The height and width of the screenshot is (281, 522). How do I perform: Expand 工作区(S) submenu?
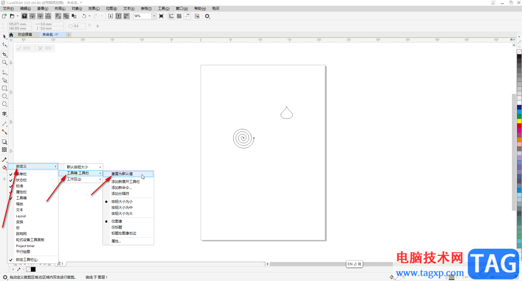pos(81,179)
